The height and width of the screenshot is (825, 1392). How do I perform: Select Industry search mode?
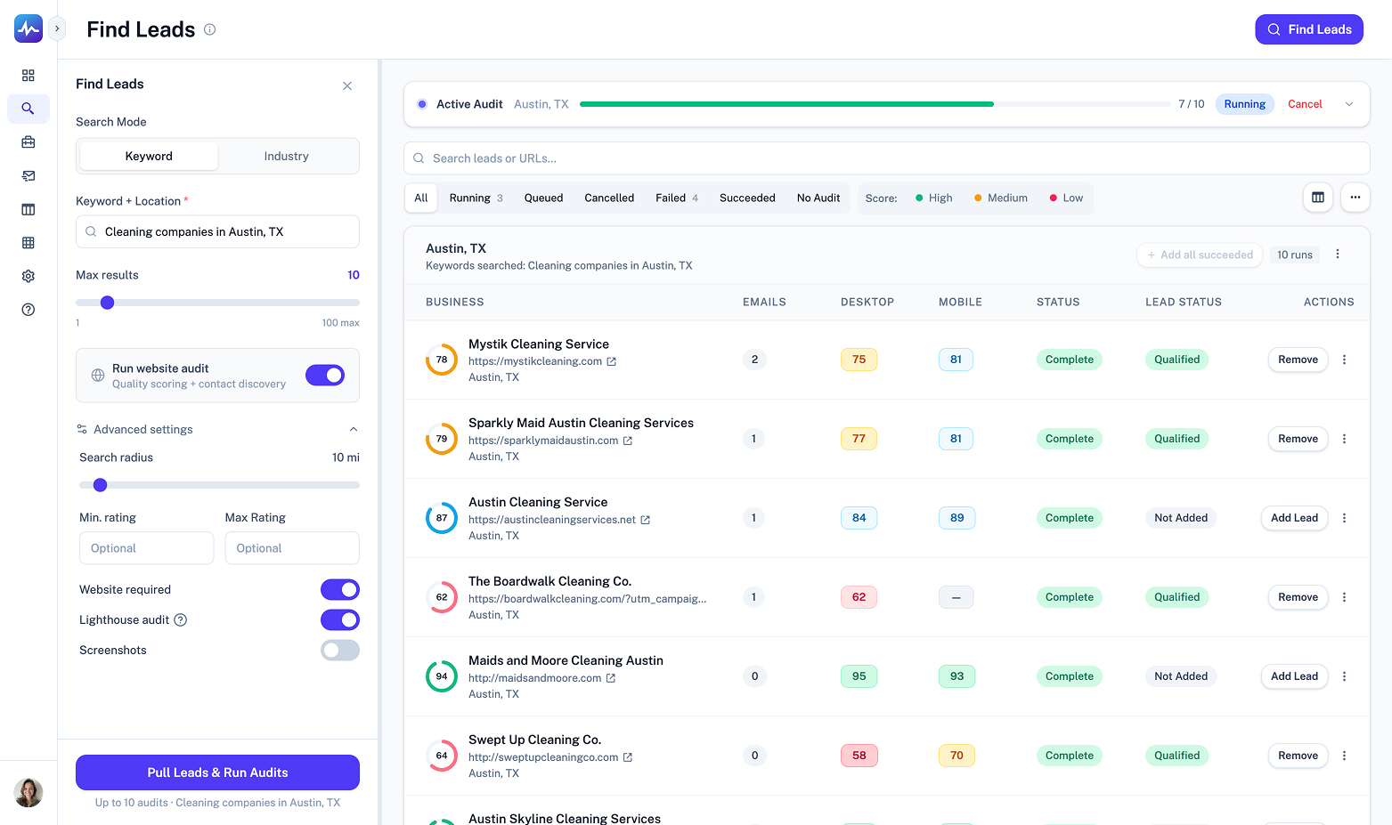(287, 156)
